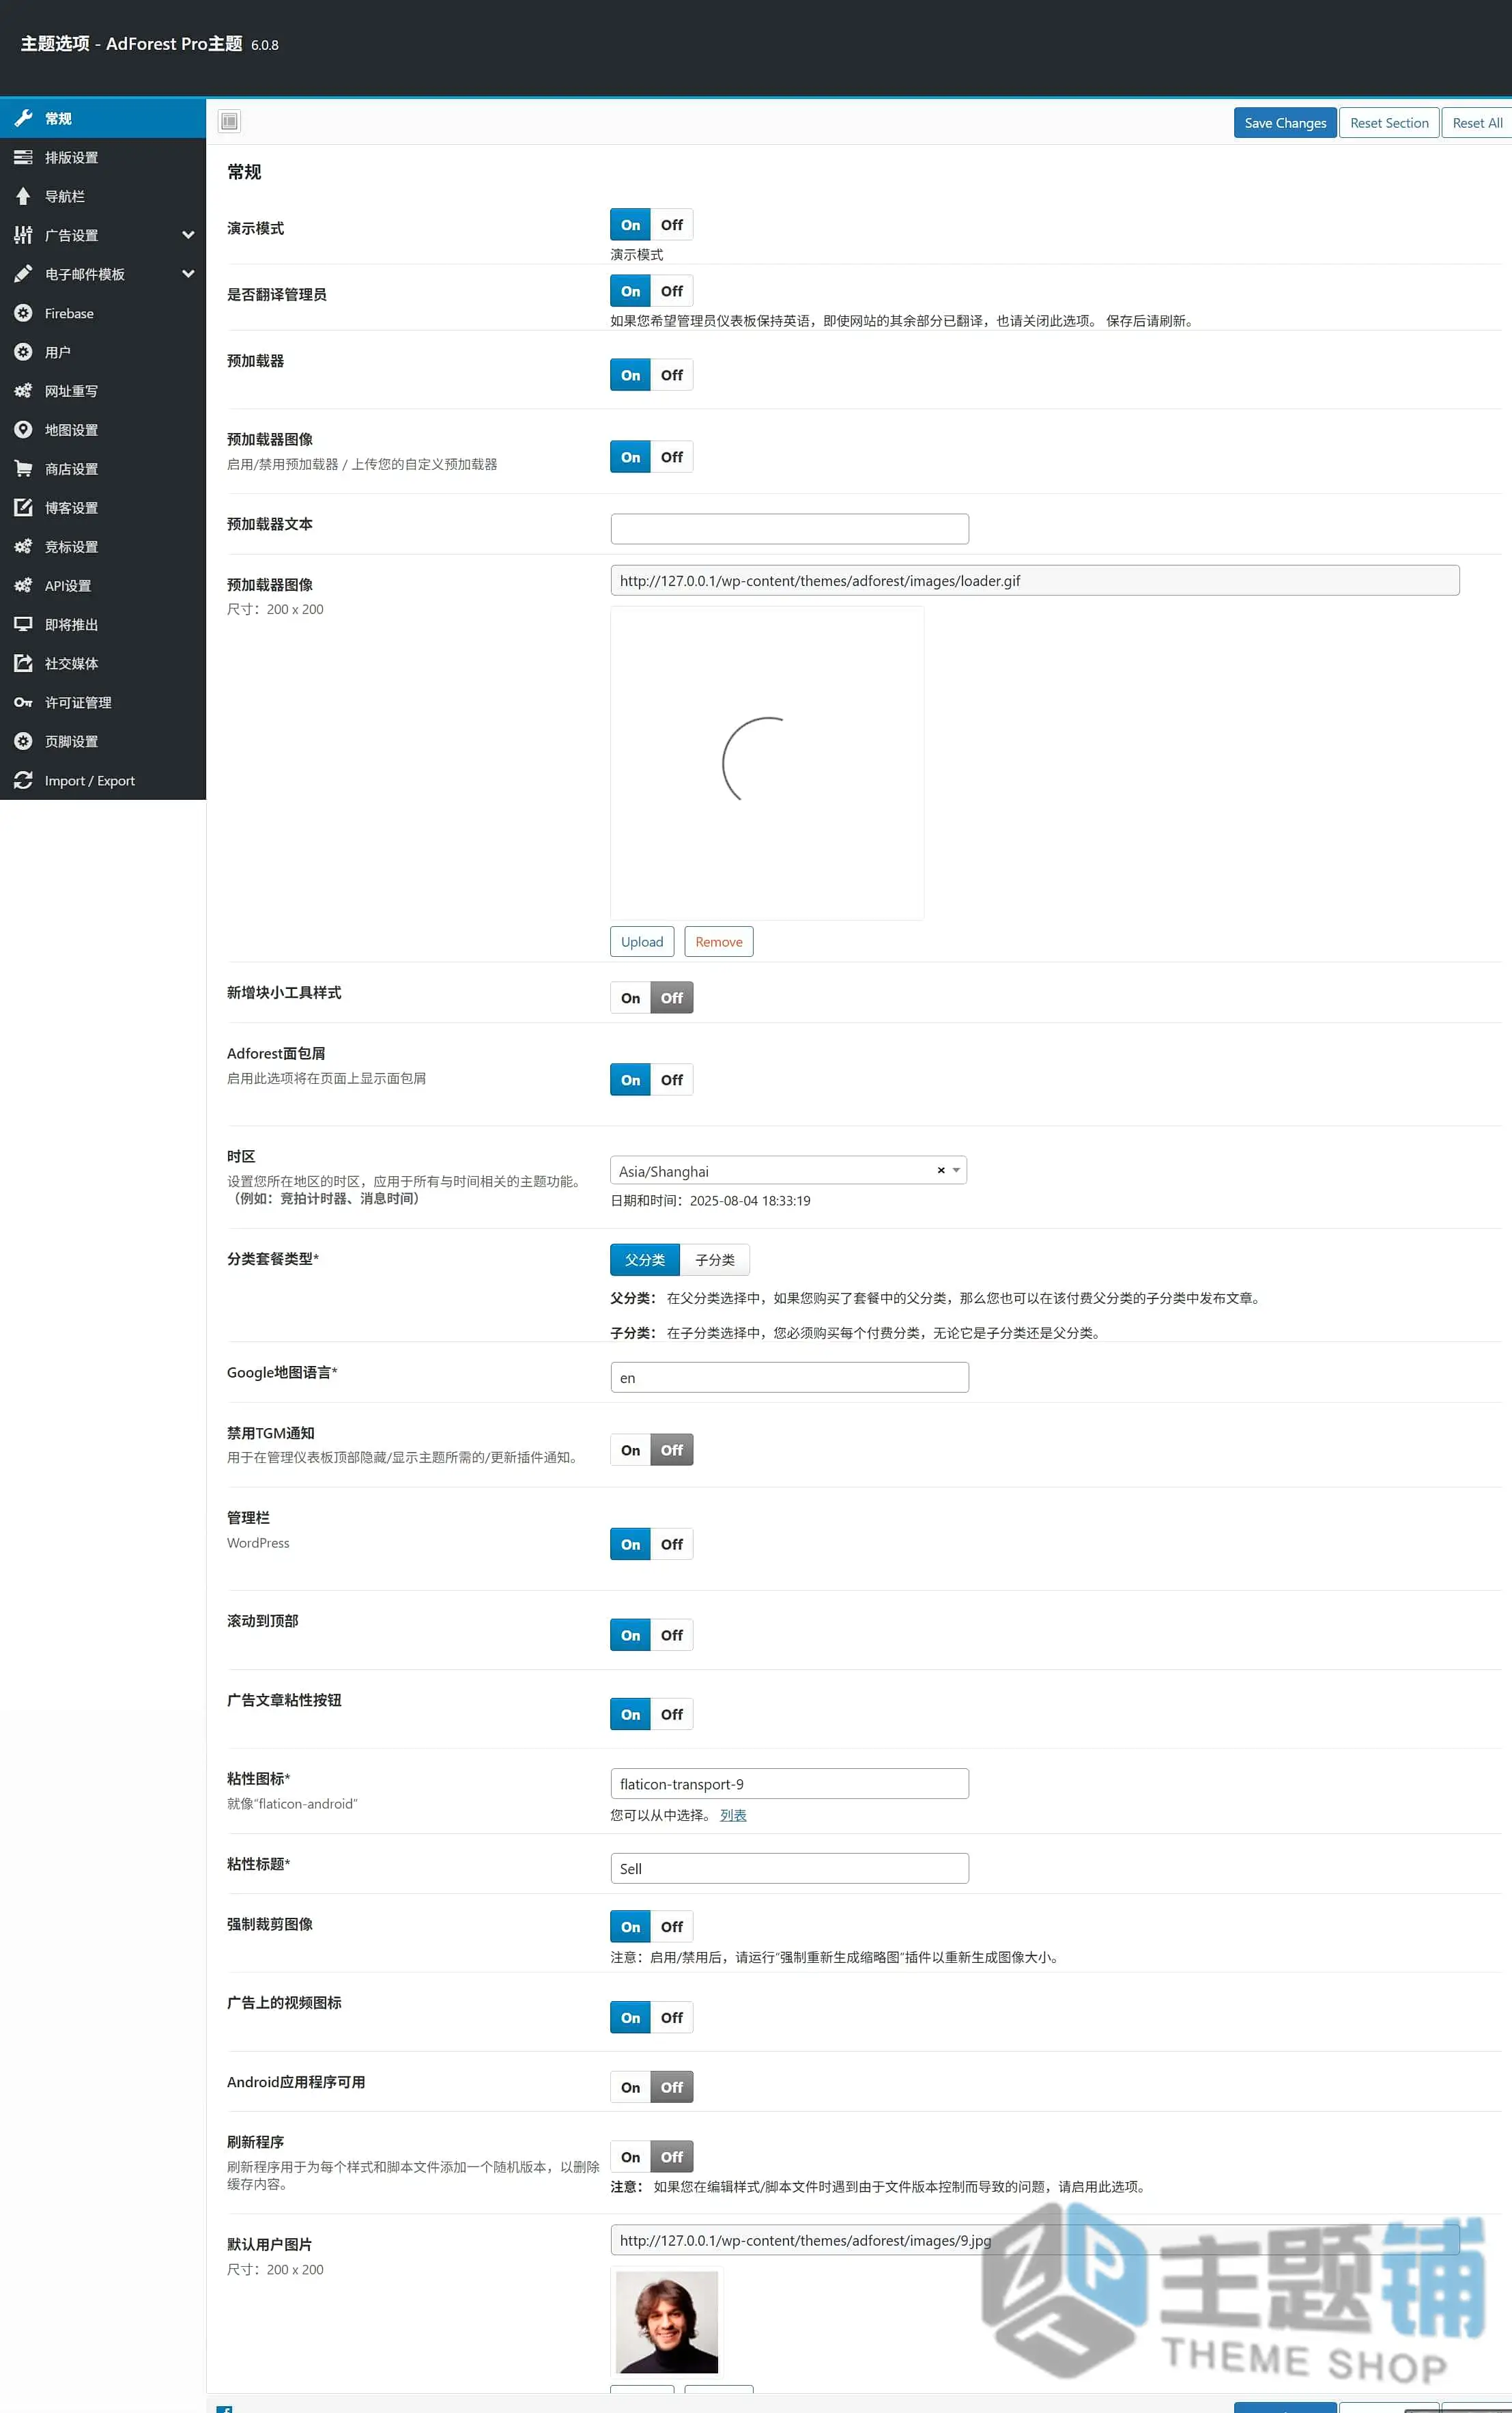
Task: Click the shopping cart icon for 商店设置
Action: click(23, 469)
